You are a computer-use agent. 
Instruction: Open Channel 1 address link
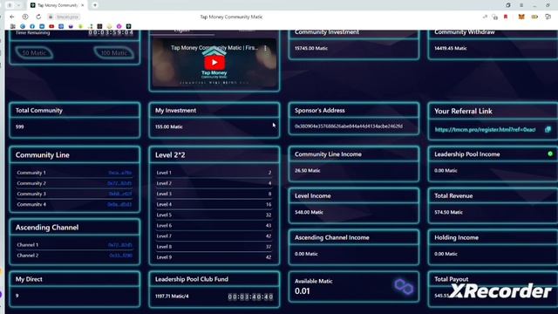click(120, 245)
